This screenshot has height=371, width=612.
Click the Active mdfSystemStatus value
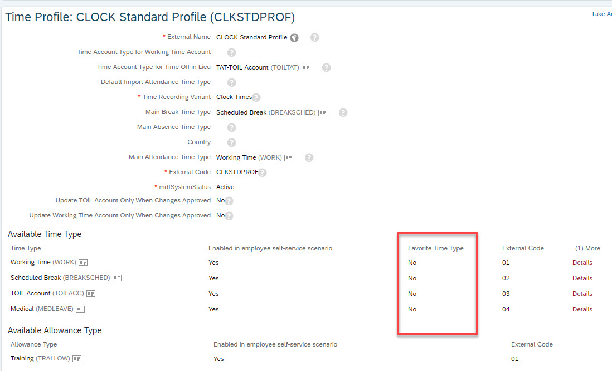[225, 187]
